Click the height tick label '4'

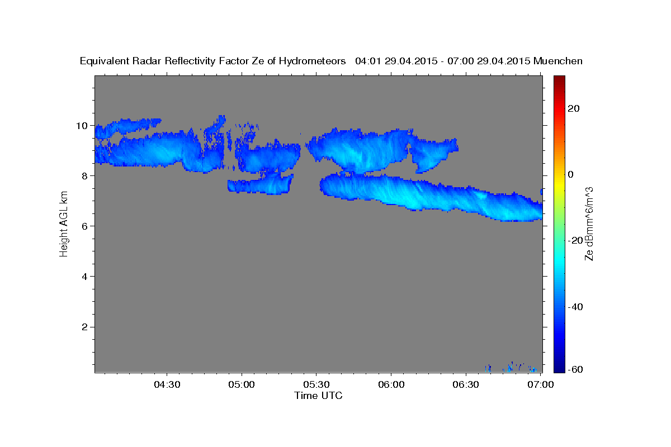[x=85, y=277]
